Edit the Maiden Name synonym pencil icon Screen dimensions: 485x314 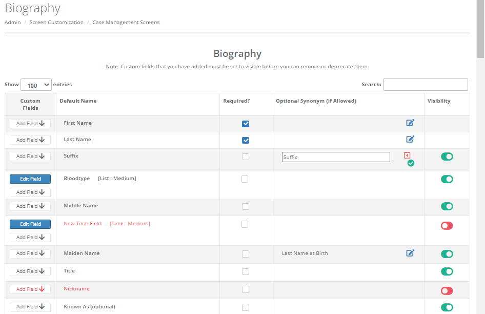[410, 253]
